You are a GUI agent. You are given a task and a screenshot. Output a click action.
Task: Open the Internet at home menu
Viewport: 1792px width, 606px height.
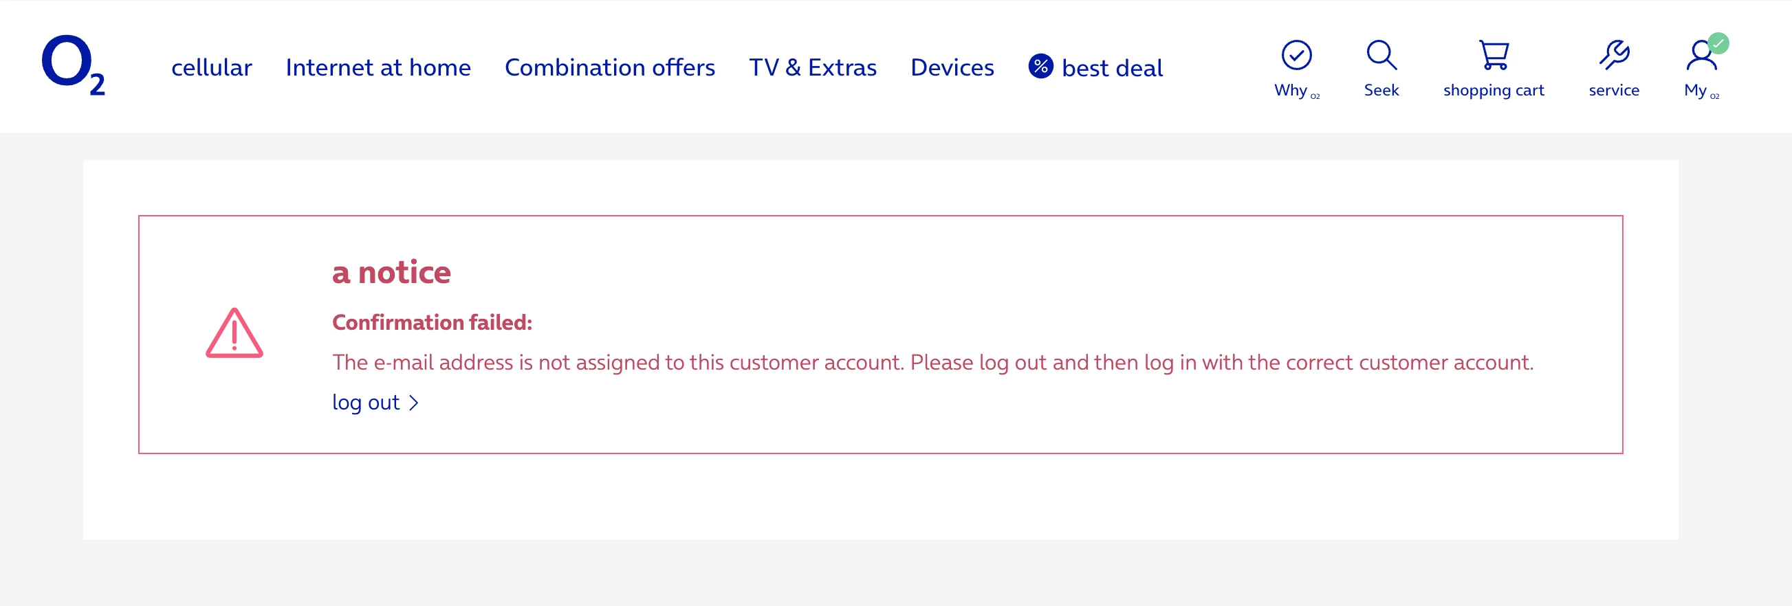tap(378, 67)
